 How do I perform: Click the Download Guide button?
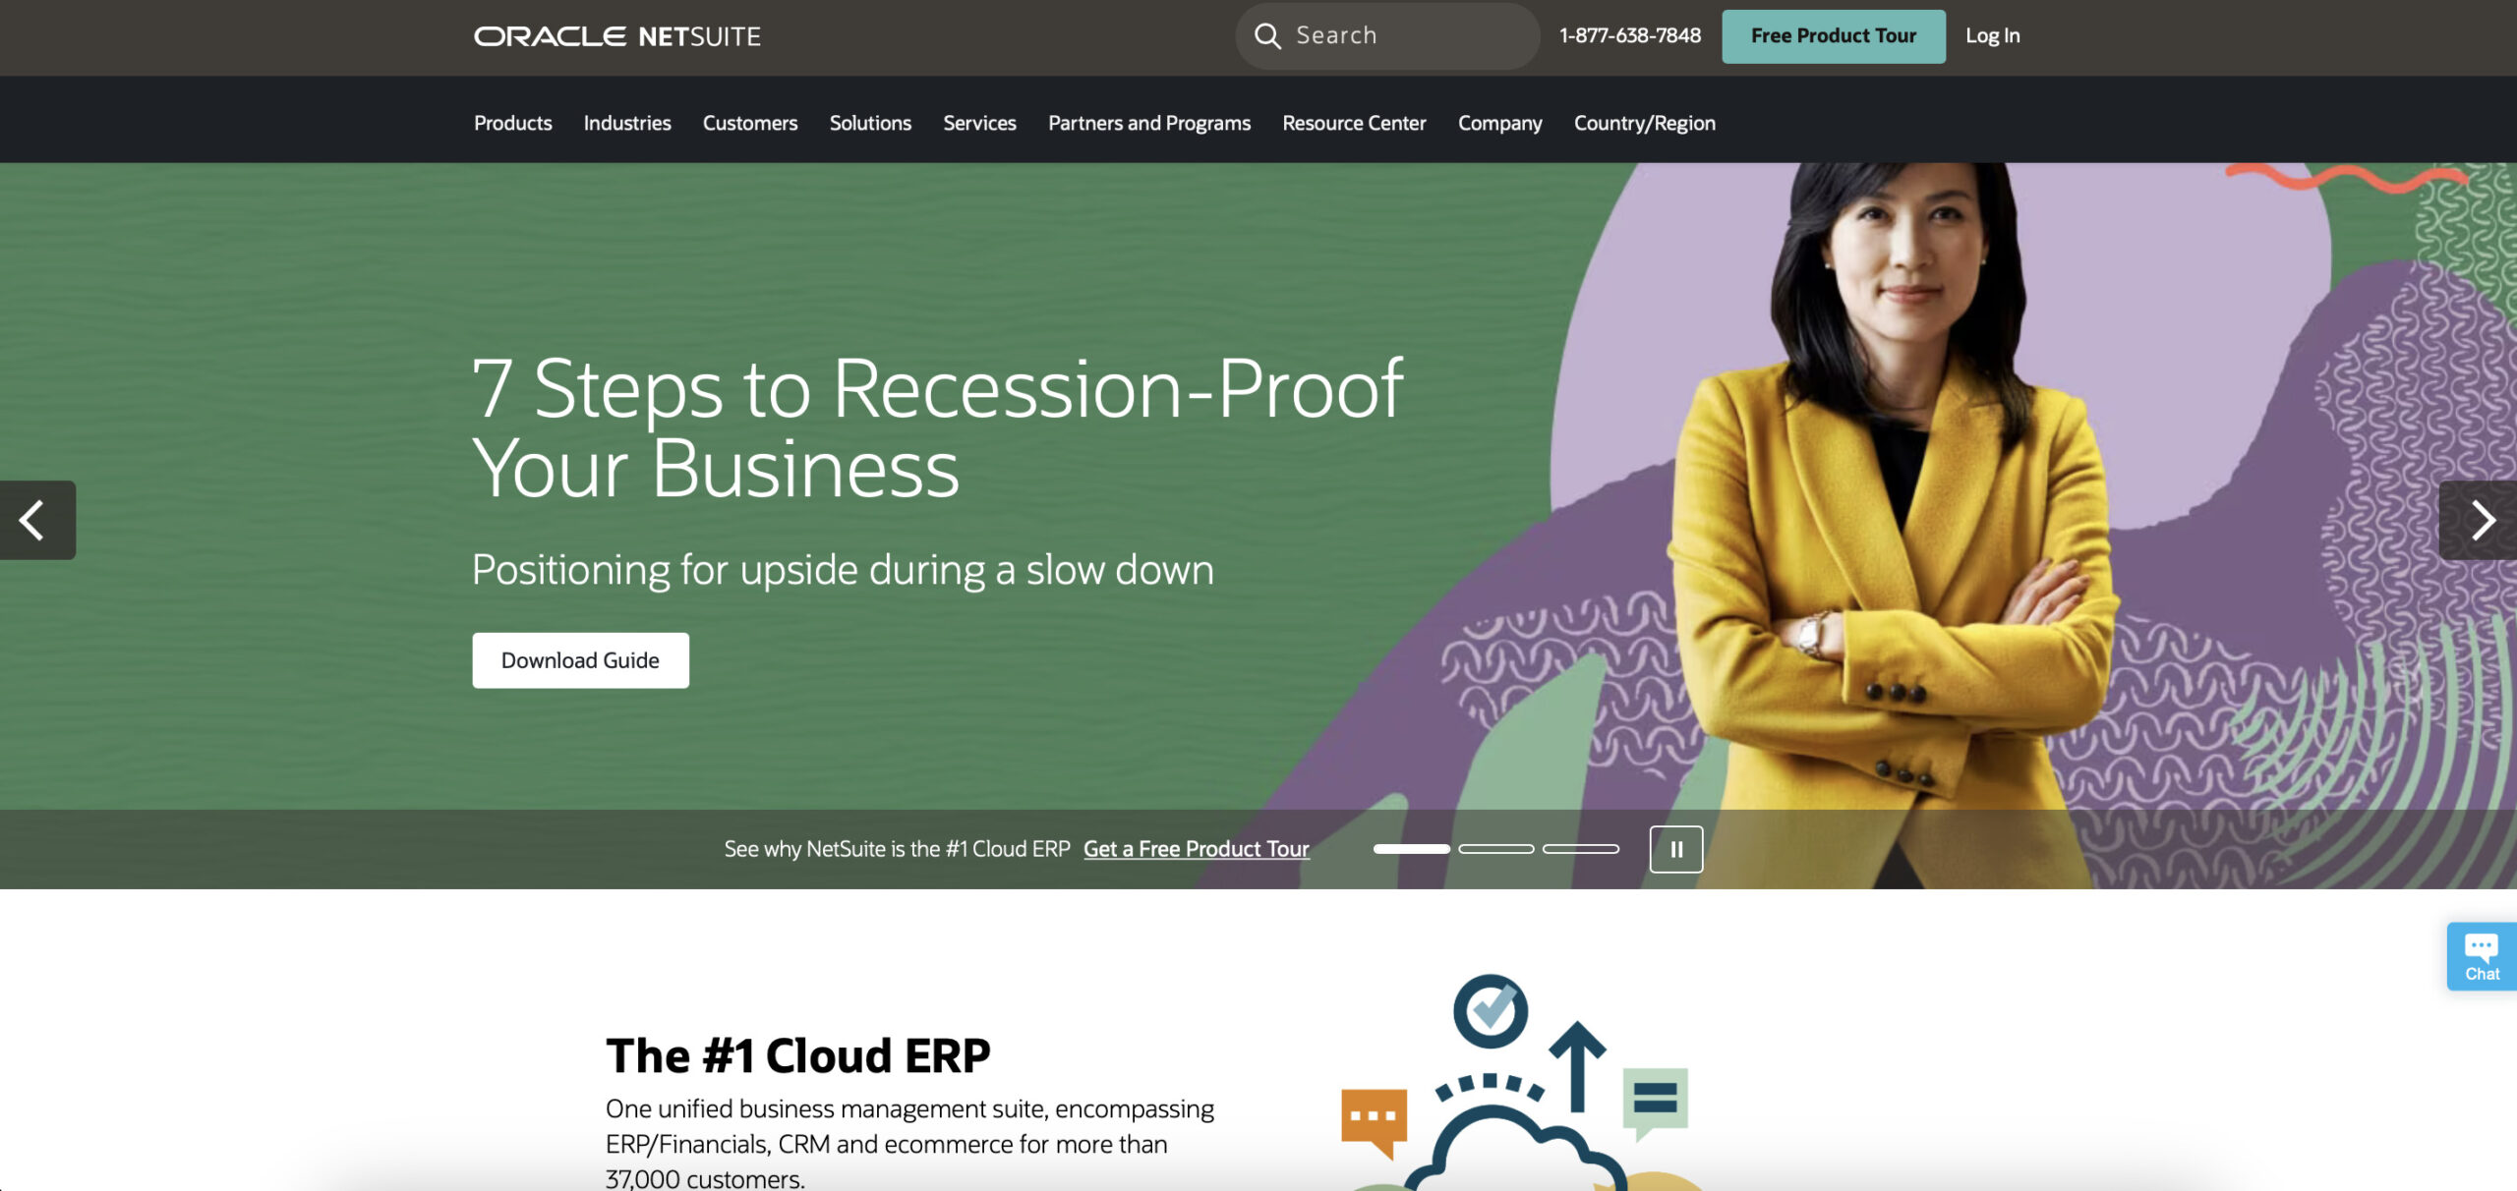[579, 659]
